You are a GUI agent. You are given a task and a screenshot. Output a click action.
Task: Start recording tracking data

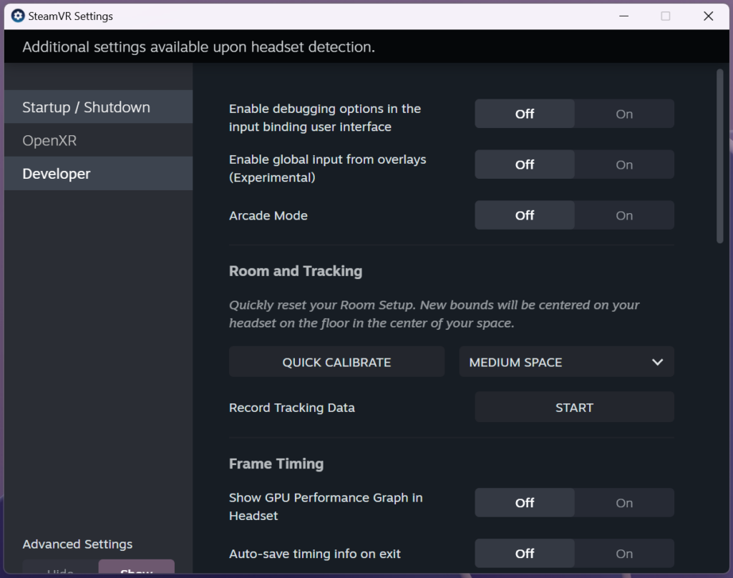coord(574,408)
